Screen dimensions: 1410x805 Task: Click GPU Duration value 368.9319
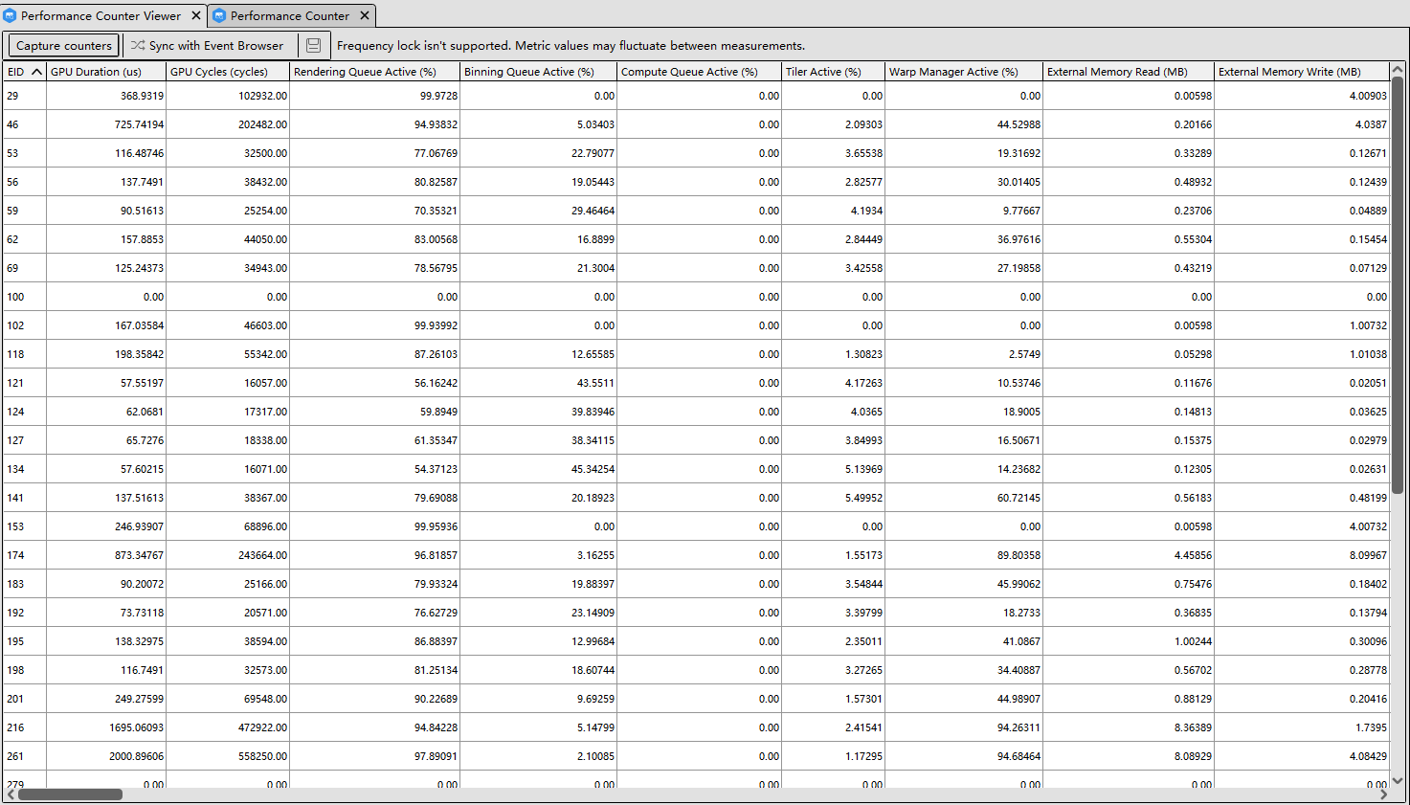[x=142, y=96]
